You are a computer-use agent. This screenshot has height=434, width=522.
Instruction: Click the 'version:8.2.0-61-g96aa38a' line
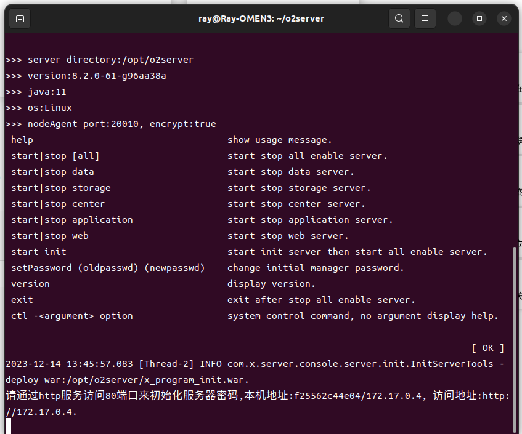point(97,76)
